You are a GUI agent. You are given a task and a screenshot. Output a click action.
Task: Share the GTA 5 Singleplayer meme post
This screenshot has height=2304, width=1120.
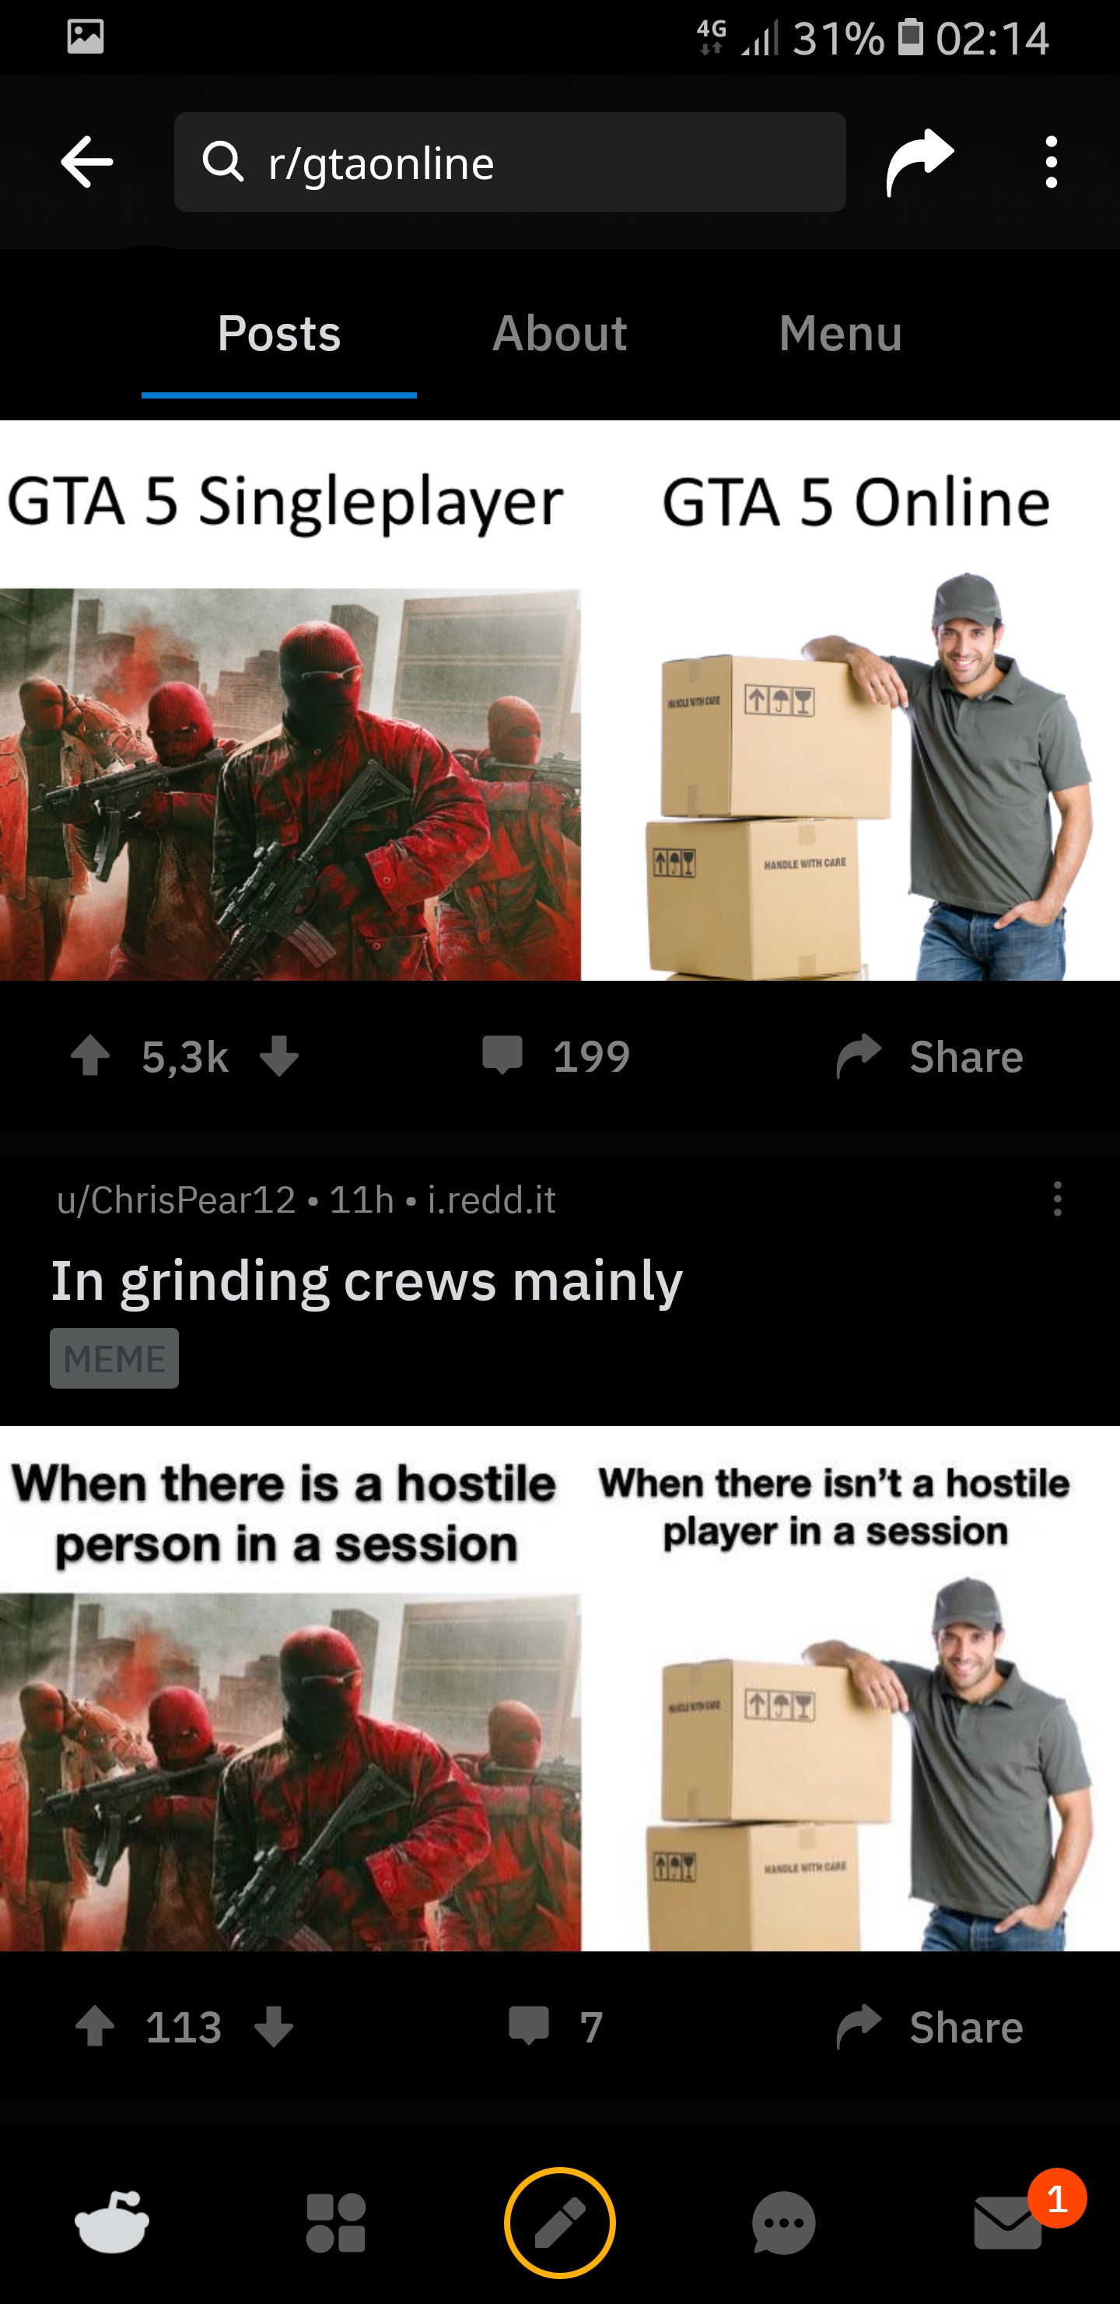[x=929, y=1055]
